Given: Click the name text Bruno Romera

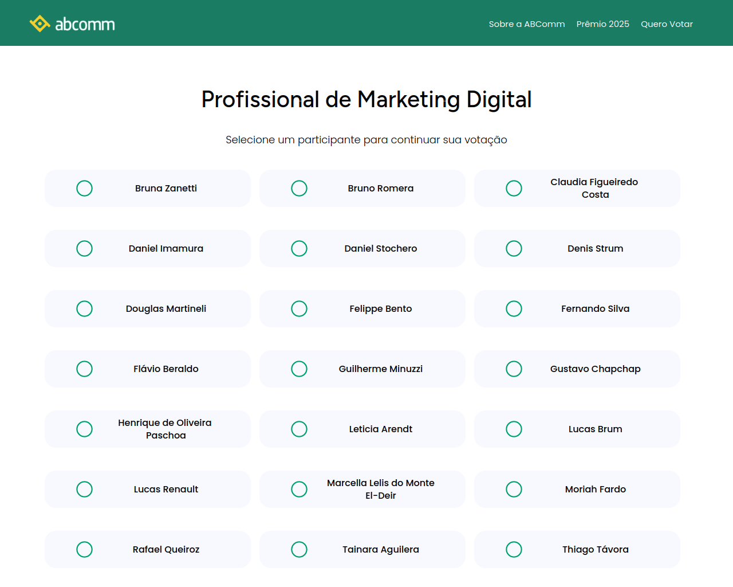Looking at the screenshot, I should click(x=381, y=188).
